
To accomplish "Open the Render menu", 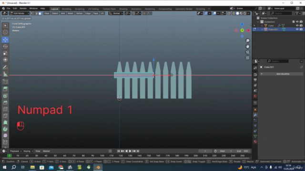I will pyautogui.click(x=23, y=9).
